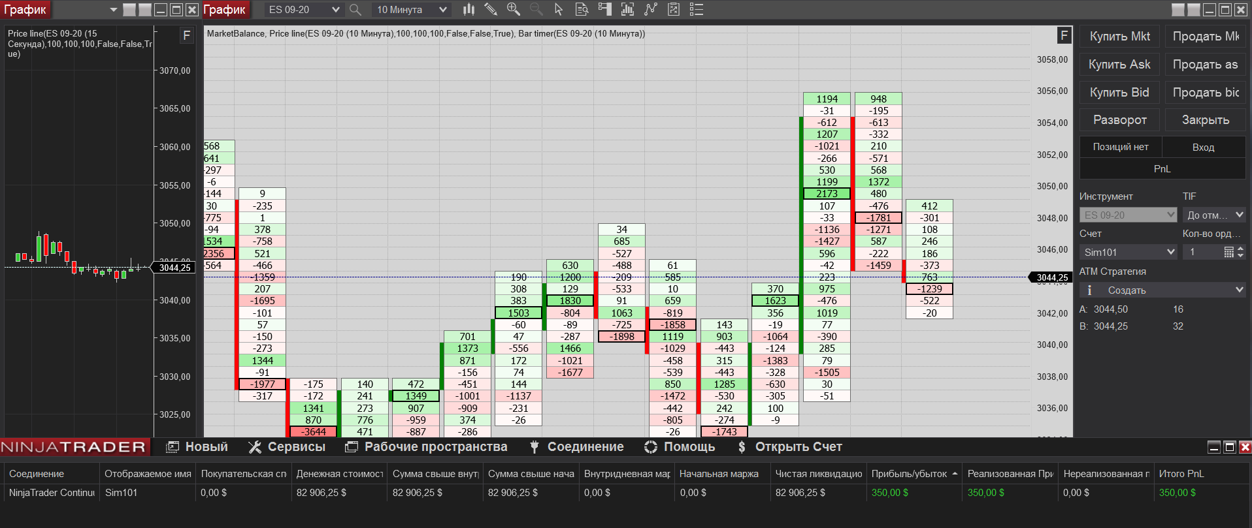The height and width of the screenshot is (528, 1252).
Task: Toggle the F button on left chart
Action: 187,35
